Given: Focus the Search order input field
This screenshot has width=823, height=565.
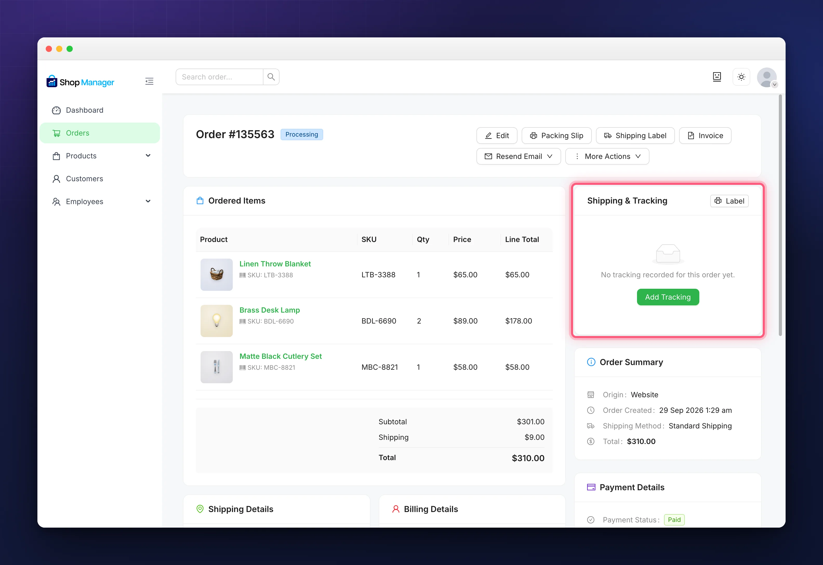Looking at the screenshot, I should coord(219,77).
